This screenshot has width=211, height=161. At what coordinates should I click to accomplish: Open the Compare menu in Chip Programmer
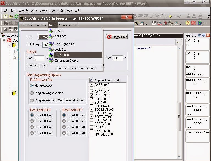pos(65,25)
